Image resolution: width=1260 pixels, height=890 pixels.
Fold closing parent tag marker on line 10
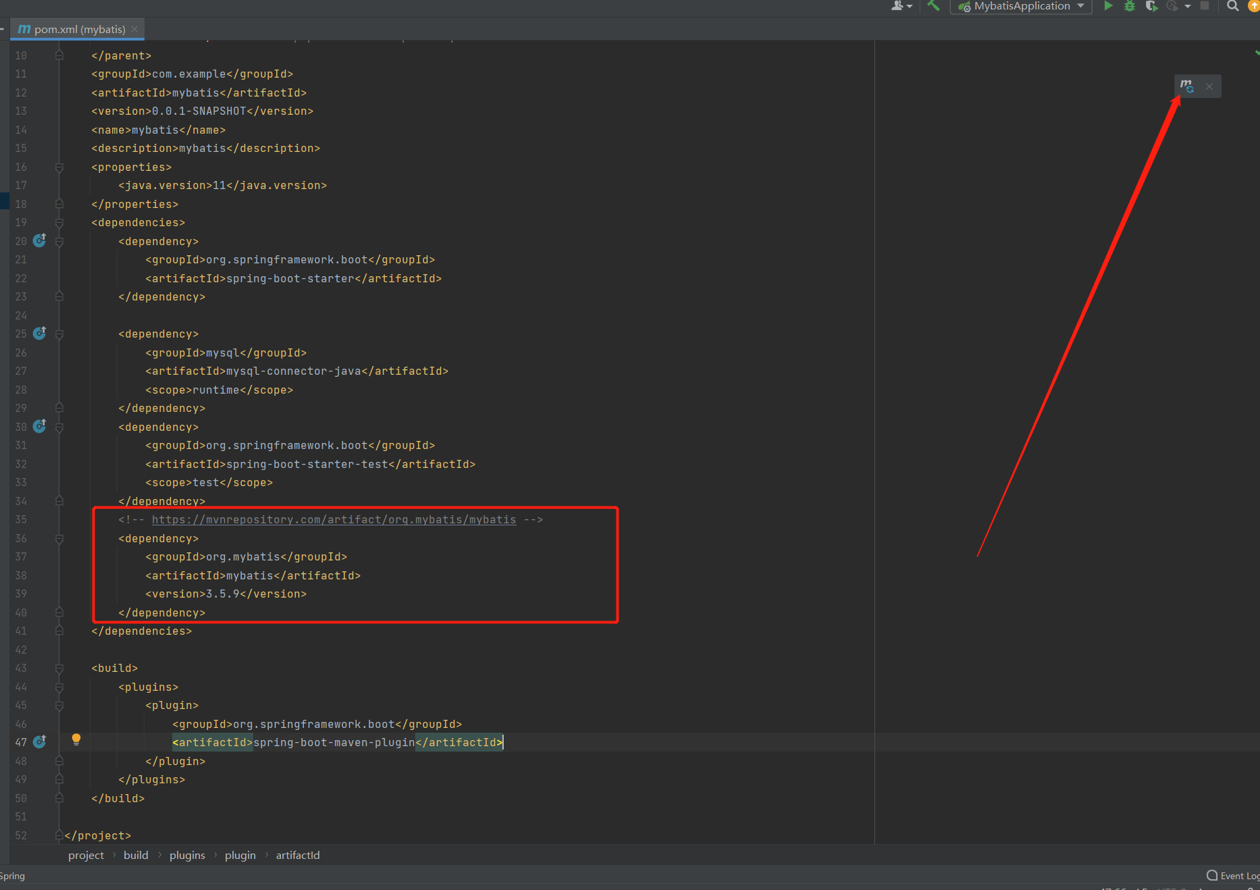point(59,55)
